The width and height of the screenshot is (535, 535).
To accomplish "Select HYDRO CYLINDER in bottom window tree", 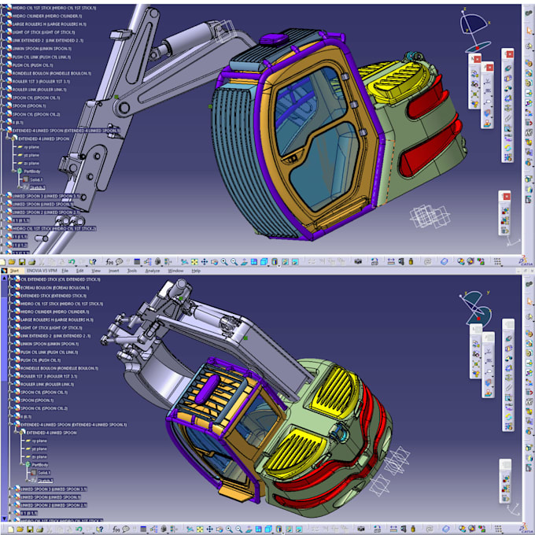I will coord(54,312).
